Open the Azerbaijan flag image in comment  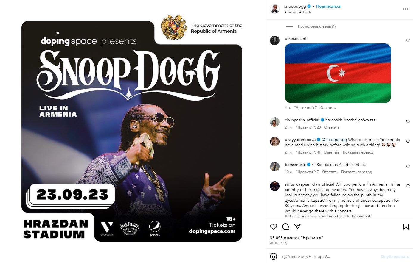pyautogui.click(x=338, y=73)
